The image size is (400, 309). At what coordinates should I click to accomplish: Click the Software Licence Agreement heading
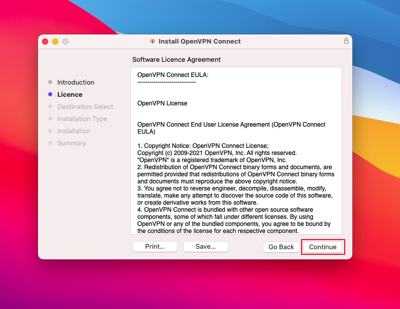click(x=176, y=59)
